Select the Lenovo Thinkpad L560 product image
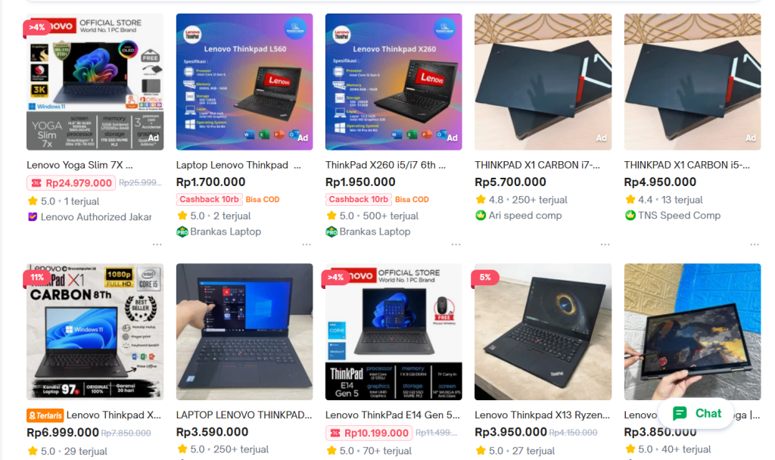Image resolution: width=775 pixels, height=460 pixels. click(244, 82)
